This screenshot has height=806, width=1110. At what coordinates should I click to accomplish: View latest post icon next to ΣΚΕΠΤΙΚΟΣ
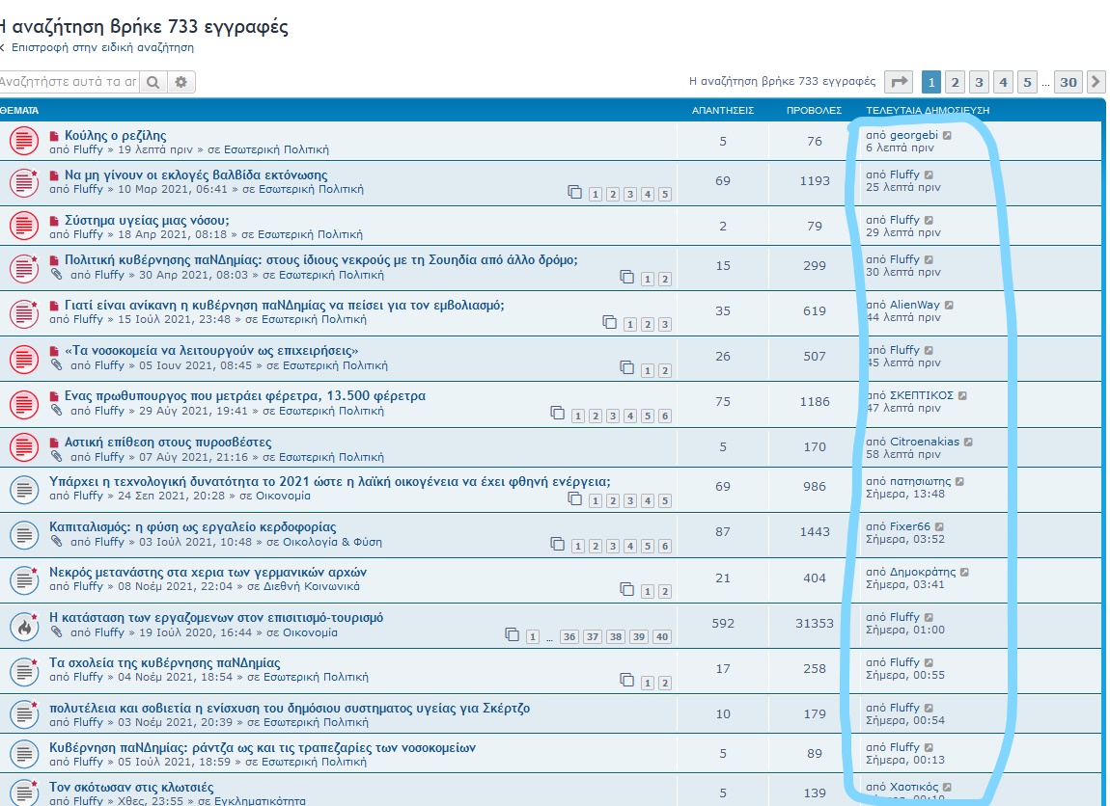tap(962, 395)
